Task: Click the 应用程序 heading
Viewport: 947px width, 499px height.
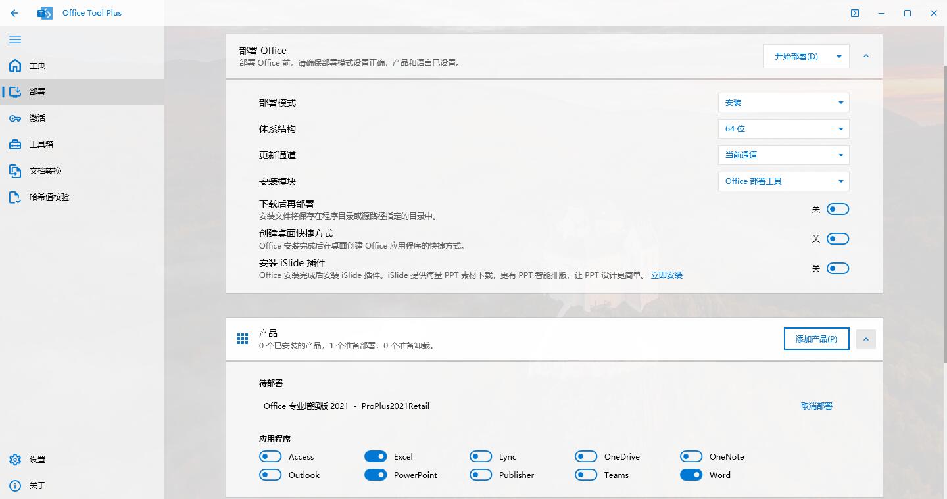Action: point(275,439)
